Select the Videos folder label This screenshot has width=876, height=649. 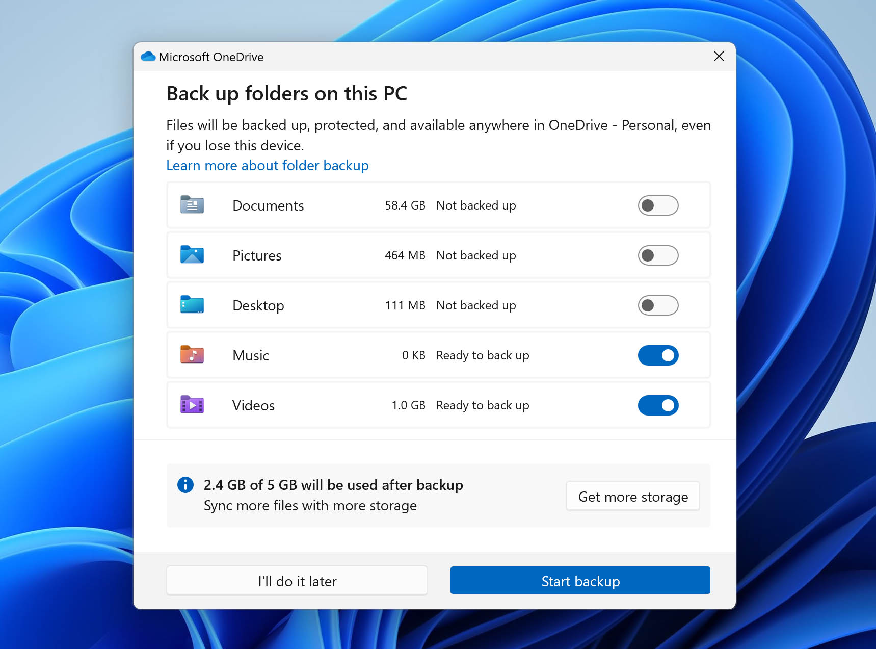coord(253,405)
